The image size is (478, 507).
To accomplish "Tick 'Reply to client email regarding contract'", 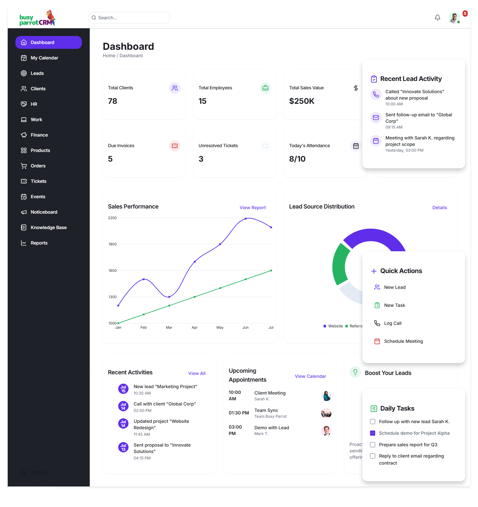I will pyautogui.click(x=373, y=456).
